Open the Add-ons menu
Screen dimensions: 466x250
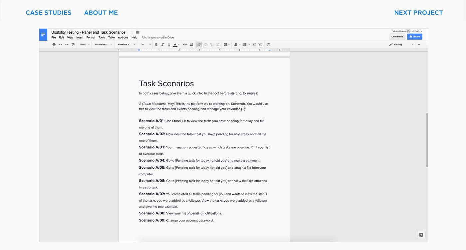[x=123, y=38]
